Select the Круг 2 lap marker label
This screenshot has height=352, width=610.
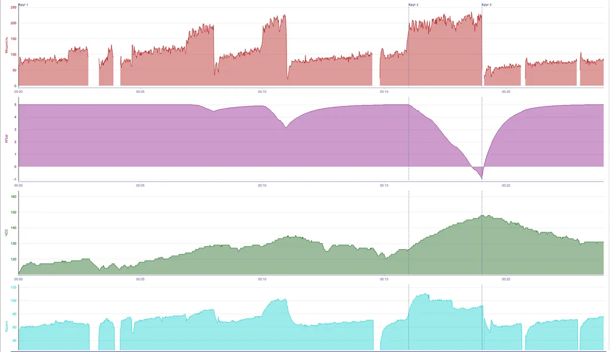click(413, 5)
